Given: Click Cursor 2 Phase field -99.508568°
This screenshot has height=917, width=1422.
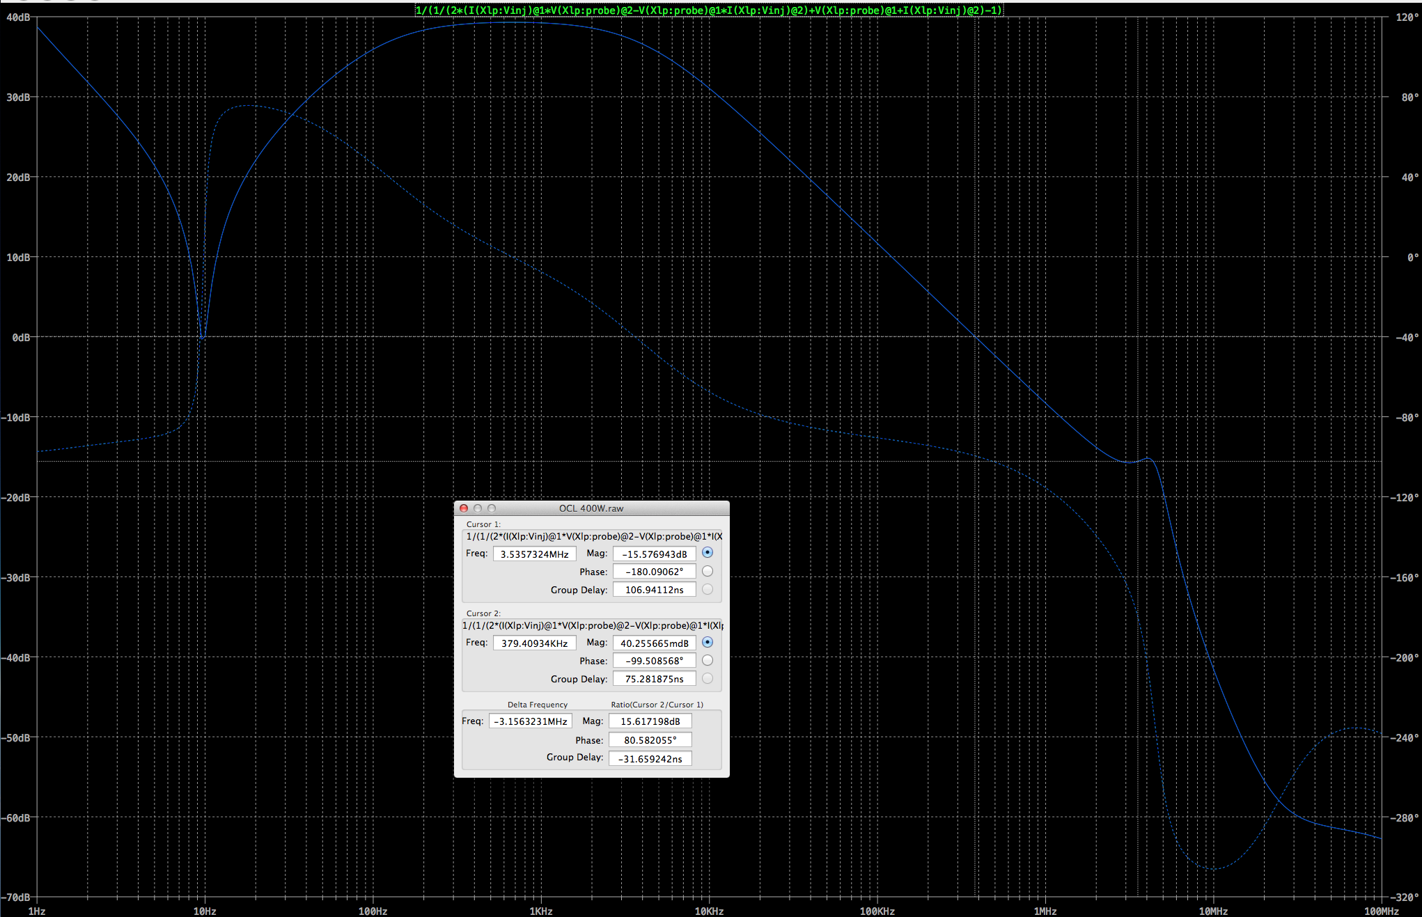Looking at the screenshot, I should (x=654, y=661).
